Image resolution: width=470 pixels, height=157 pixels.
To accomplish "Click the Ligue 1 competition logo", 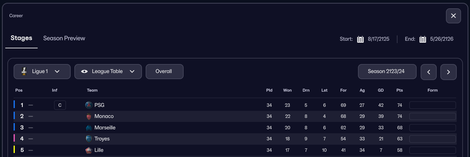I will coord(24,71).
